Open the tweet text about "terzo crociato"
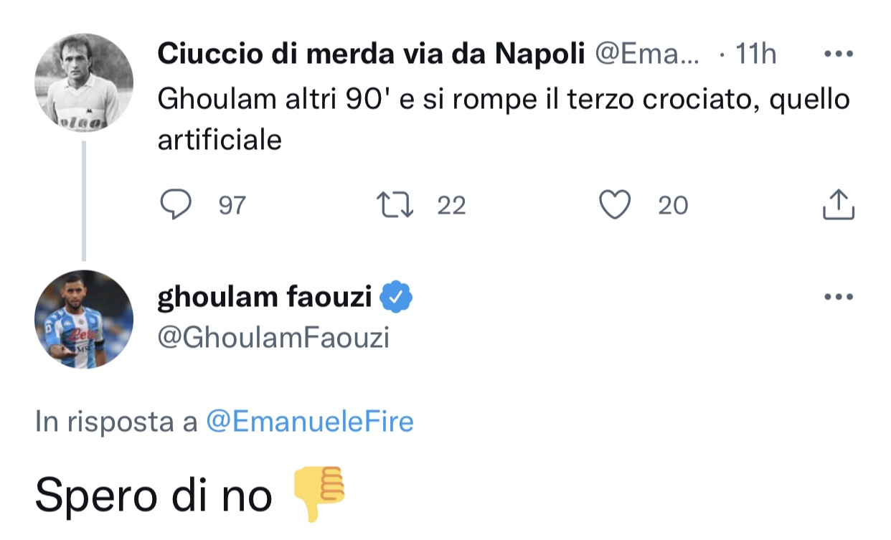Viewport: 891px width, 540px height. [502, 100]
